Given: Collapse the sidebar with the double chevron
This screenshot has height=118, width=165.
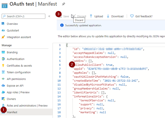Looking at the screenshot, I should coord(49,16).
